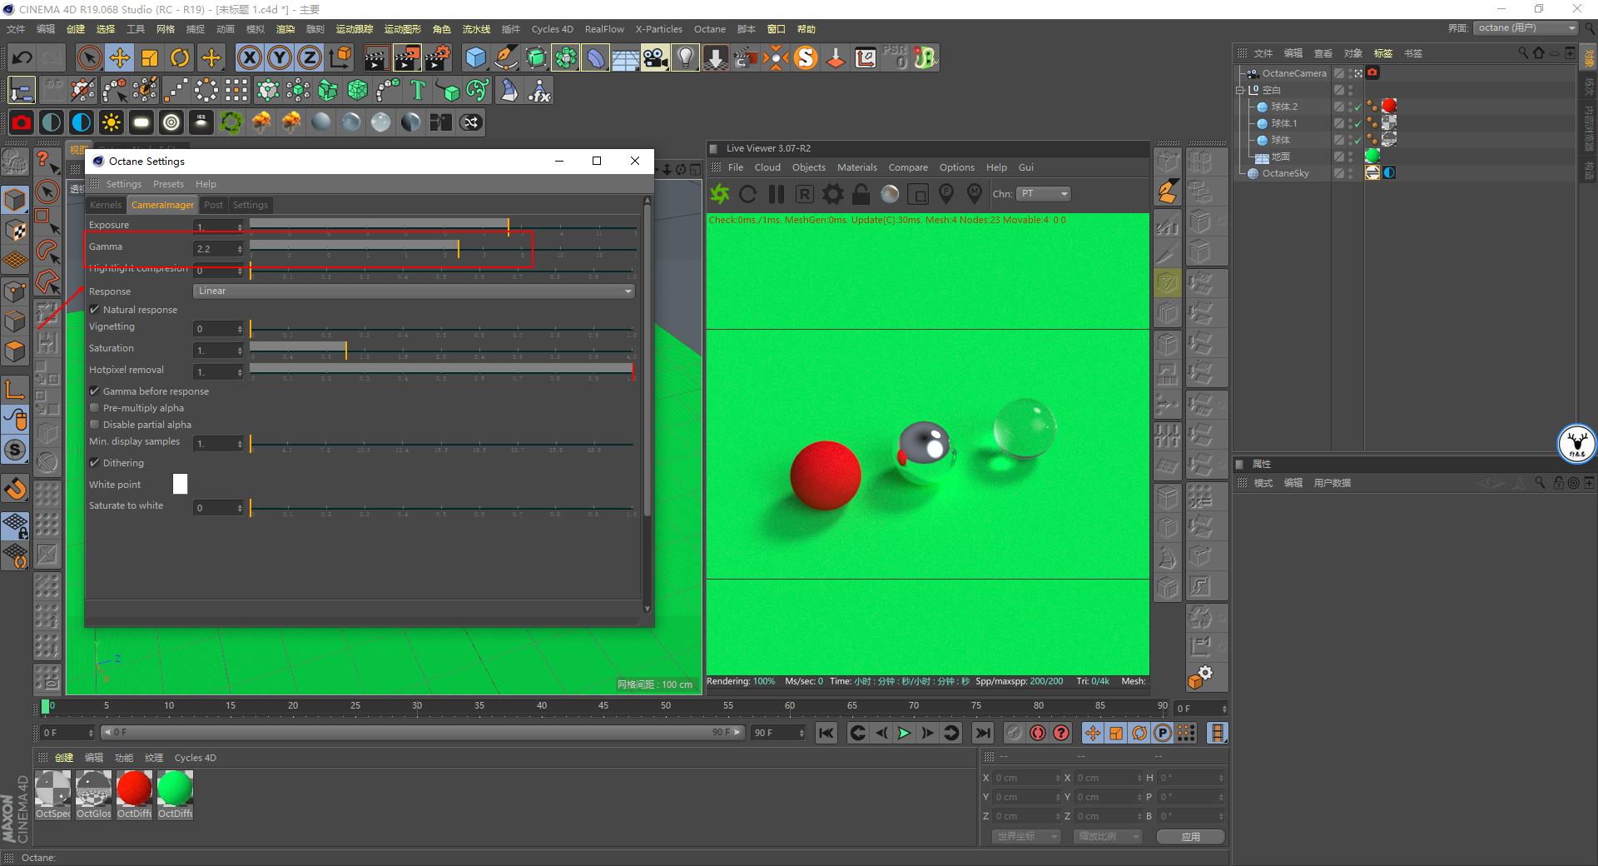Open the Materials menu in Live Viewer
Viewport: 1598px width, 866px height.
(856, 167)
